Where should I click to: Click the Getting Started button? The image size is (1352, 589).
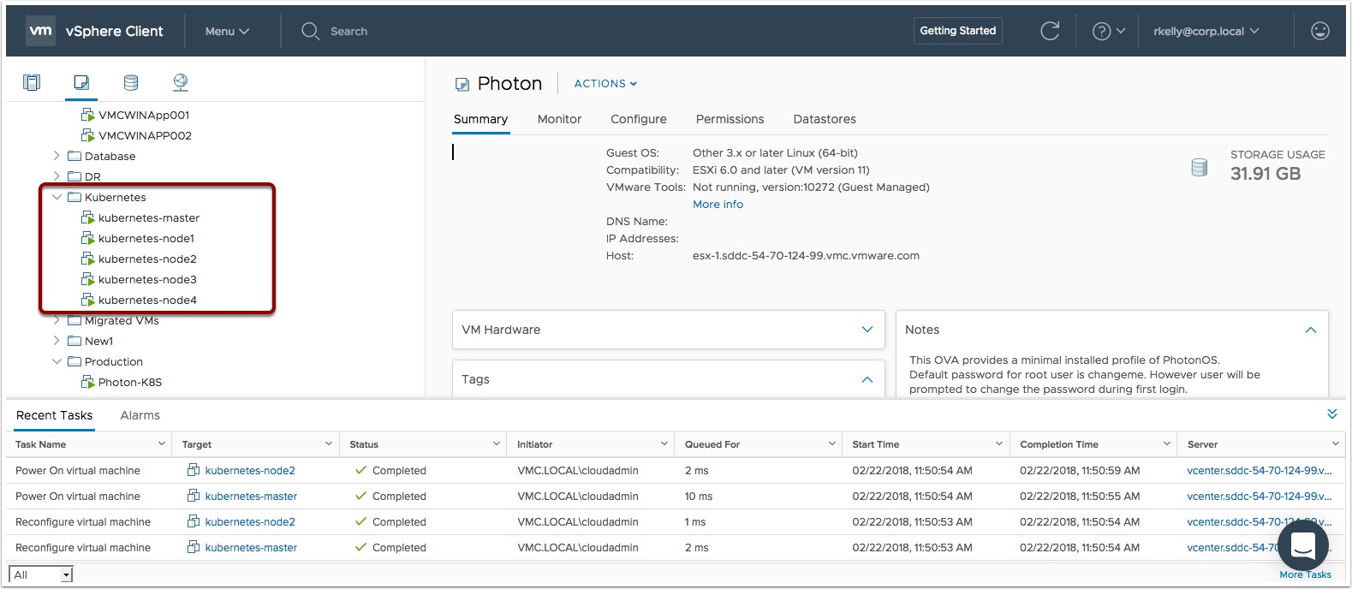tap(957, 31)
